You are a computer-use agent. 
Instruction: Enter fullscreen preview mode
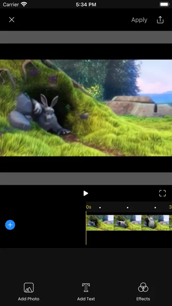coord(162,193)
